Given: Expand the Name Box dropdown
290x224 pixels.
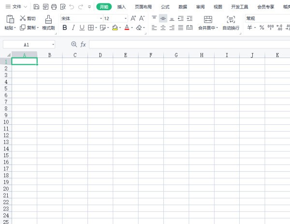Looking at the screenshot, I should (x=53, y=45).
